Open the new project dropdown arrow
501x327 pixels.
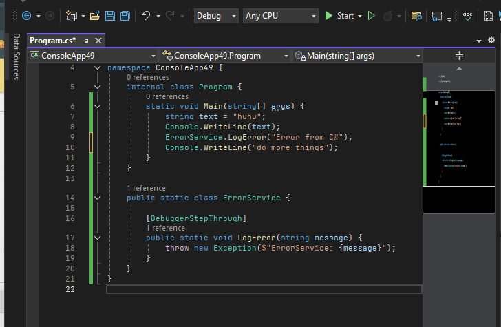[x=83, y=16]
